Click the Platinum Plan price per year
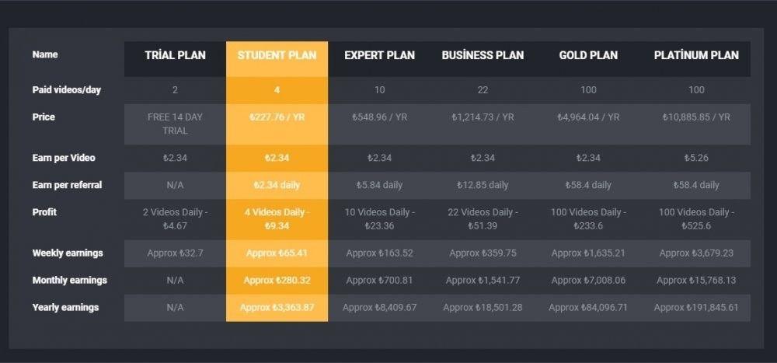This screenshot has height=363, width=777. (696, 117)
